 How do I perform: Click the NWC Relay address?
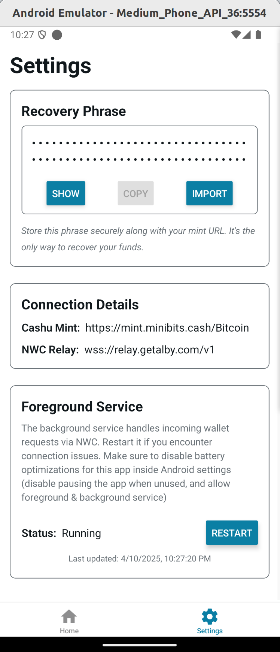[150, 350]
